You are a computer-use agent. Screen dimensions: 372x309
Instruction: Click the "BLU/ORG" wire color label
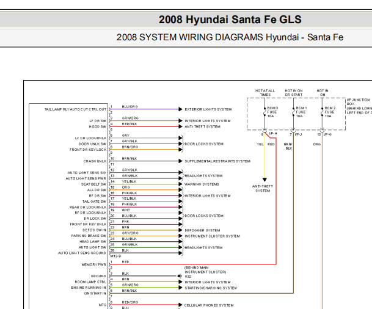point(129,107)
